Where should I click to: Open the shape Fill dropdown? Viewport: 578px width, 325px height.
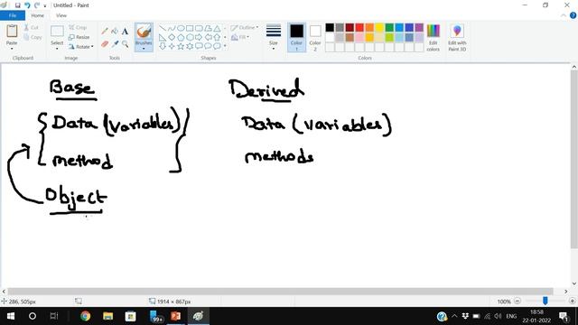point(240,37)
